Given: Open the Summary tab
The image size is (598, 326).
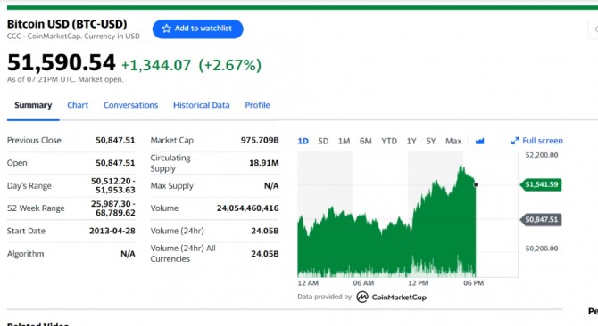Looking at the screenshot, I should coord(33,105).
